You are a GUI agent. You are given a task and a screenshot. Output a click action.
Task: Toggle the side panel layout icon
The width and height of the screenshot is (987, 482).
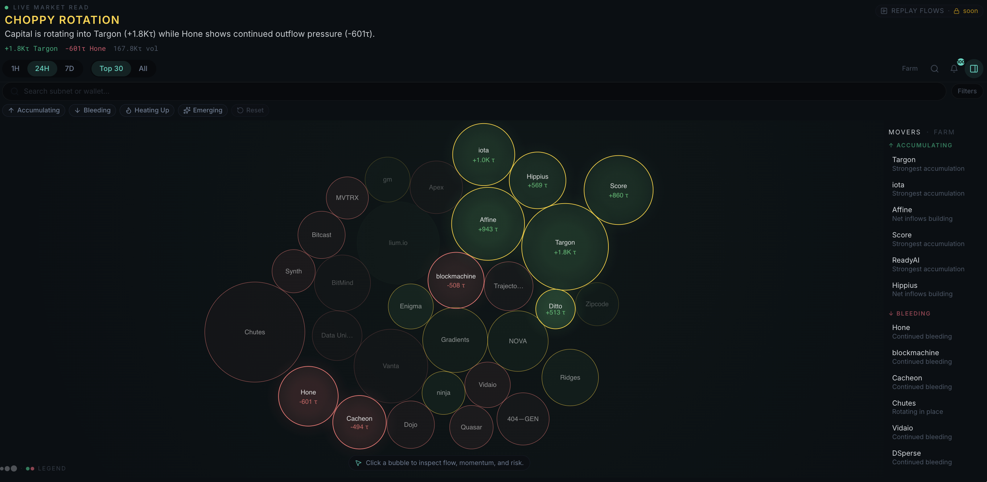tap(974, 69)
